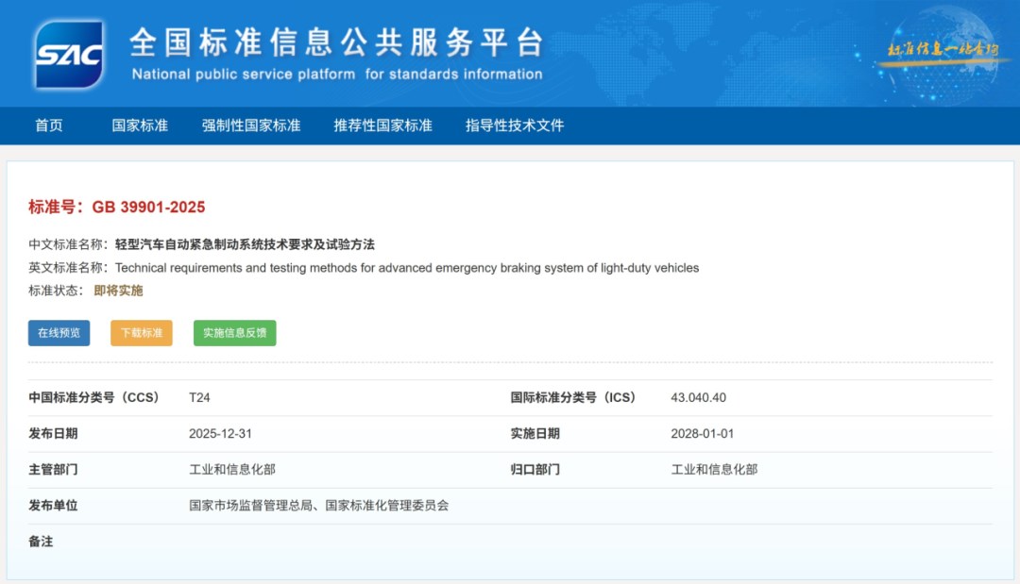This screenshot has width=1020, height=584.
Task: Click the release date 2025-12-31
Action: (220, 434)
